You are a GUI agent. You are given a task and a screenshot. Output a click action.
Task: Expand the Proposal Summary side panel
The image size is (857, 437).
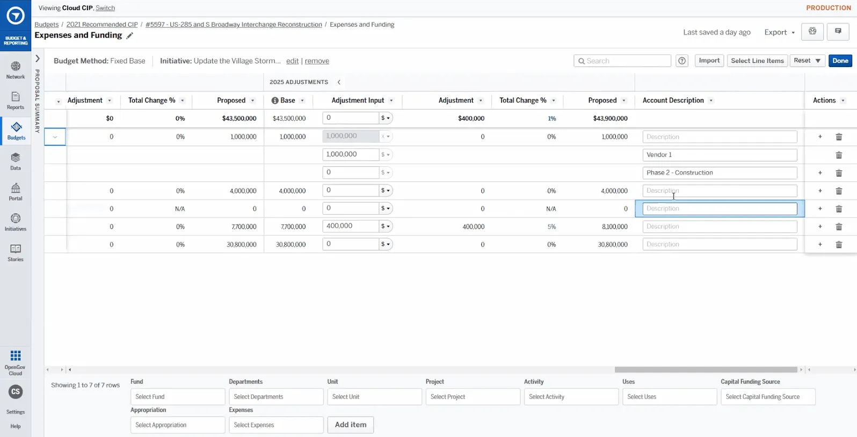[x=38, y=58]
